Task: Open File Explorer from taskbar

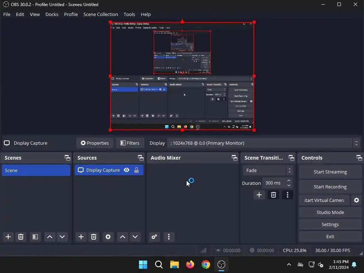Action: (174, 264)
